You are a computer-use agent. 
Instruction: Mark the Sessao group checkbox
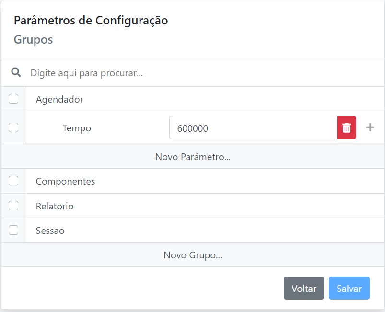click(13, 230)
